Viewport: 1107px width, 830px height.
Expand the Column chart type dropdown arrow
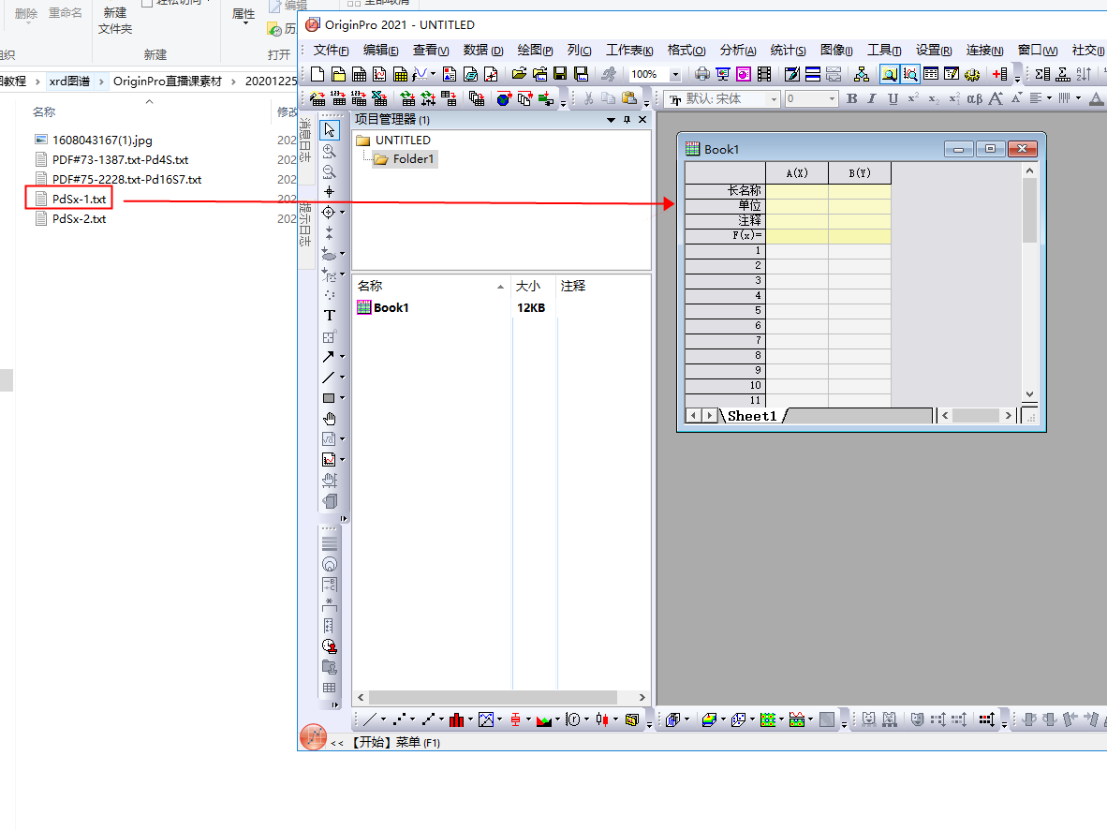point(470,719)
